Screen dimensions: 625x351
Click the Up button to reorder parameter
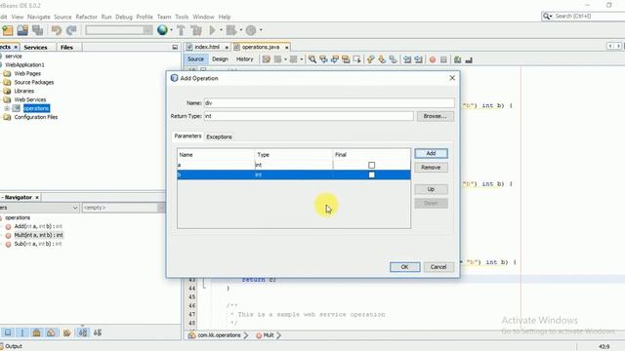pyautogui.click(x=431, y=189)
